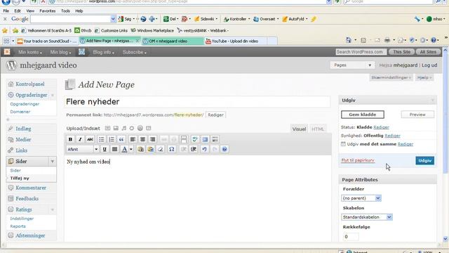Click the Search WordPress.com field
The width and height of the screenshot is (449, 253).
point(361,52)
